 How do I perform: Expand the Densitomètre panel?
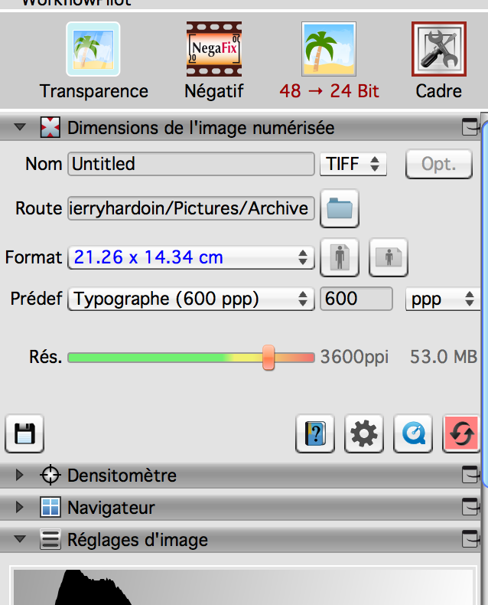point(21,476)
